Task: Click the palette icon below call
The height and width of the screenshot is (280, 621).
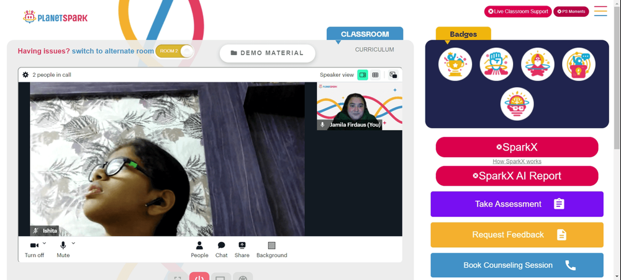Action: coord(243,278)
